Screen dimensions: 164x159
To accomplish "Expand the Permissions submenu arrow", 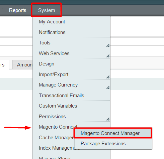I will (x=108, y=119).
